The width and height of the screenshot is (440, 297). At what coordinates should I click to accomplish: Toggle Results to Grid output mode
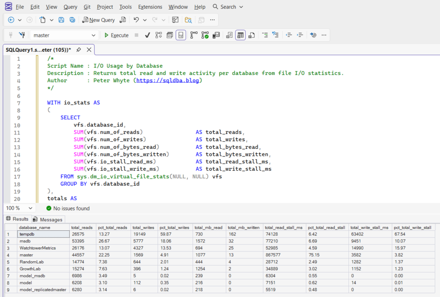pyautogui.click(x=241, y=35)
